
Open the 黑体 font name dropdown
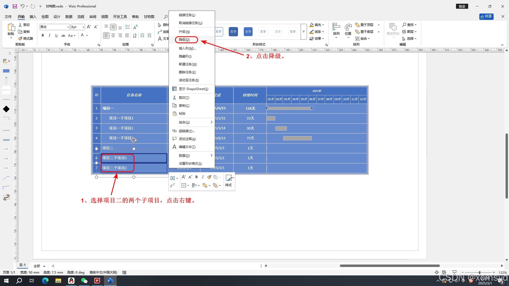68,27
